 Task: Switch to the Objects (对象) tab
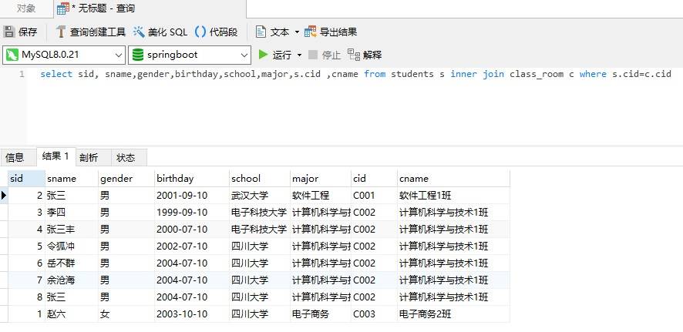pos(25,8)
